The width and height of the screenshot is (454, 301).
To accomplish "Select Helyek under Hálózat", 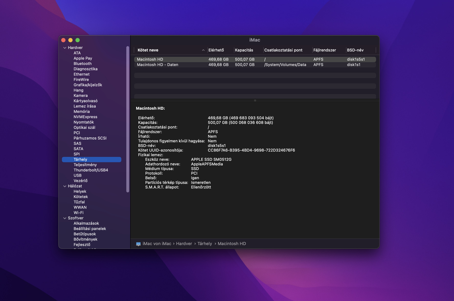I will point(80,192).
